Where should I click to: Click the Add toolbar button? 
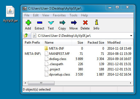pos(28,25)
